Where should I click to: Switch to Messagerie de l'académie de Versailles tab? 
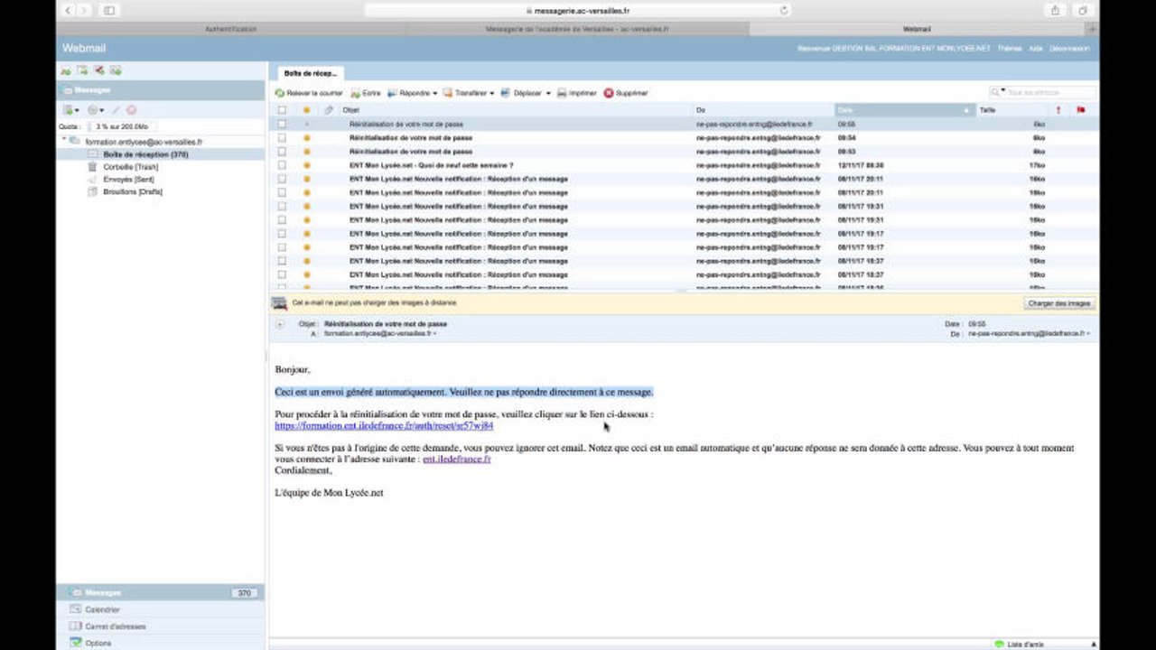pyautogui.click(x=578, y=29)
